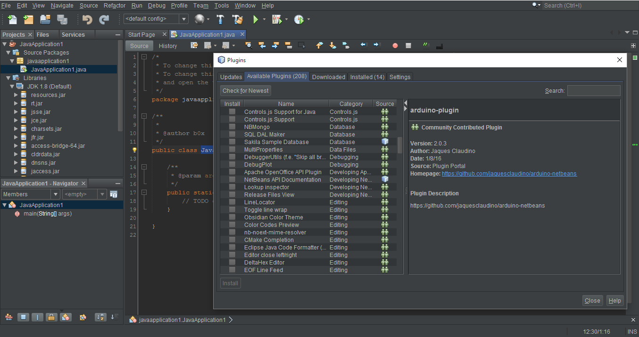Collapse the JavaApplication1 project node
This screenshot has height=337, width=639.
(5, 44)
